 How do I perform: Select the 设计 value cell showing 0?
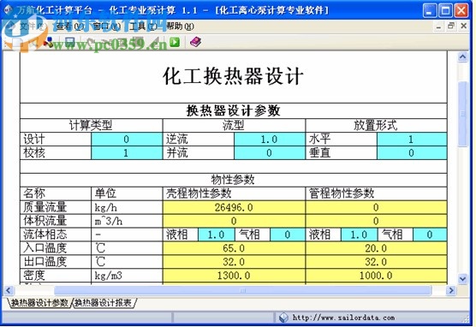(x=127, y=139)
